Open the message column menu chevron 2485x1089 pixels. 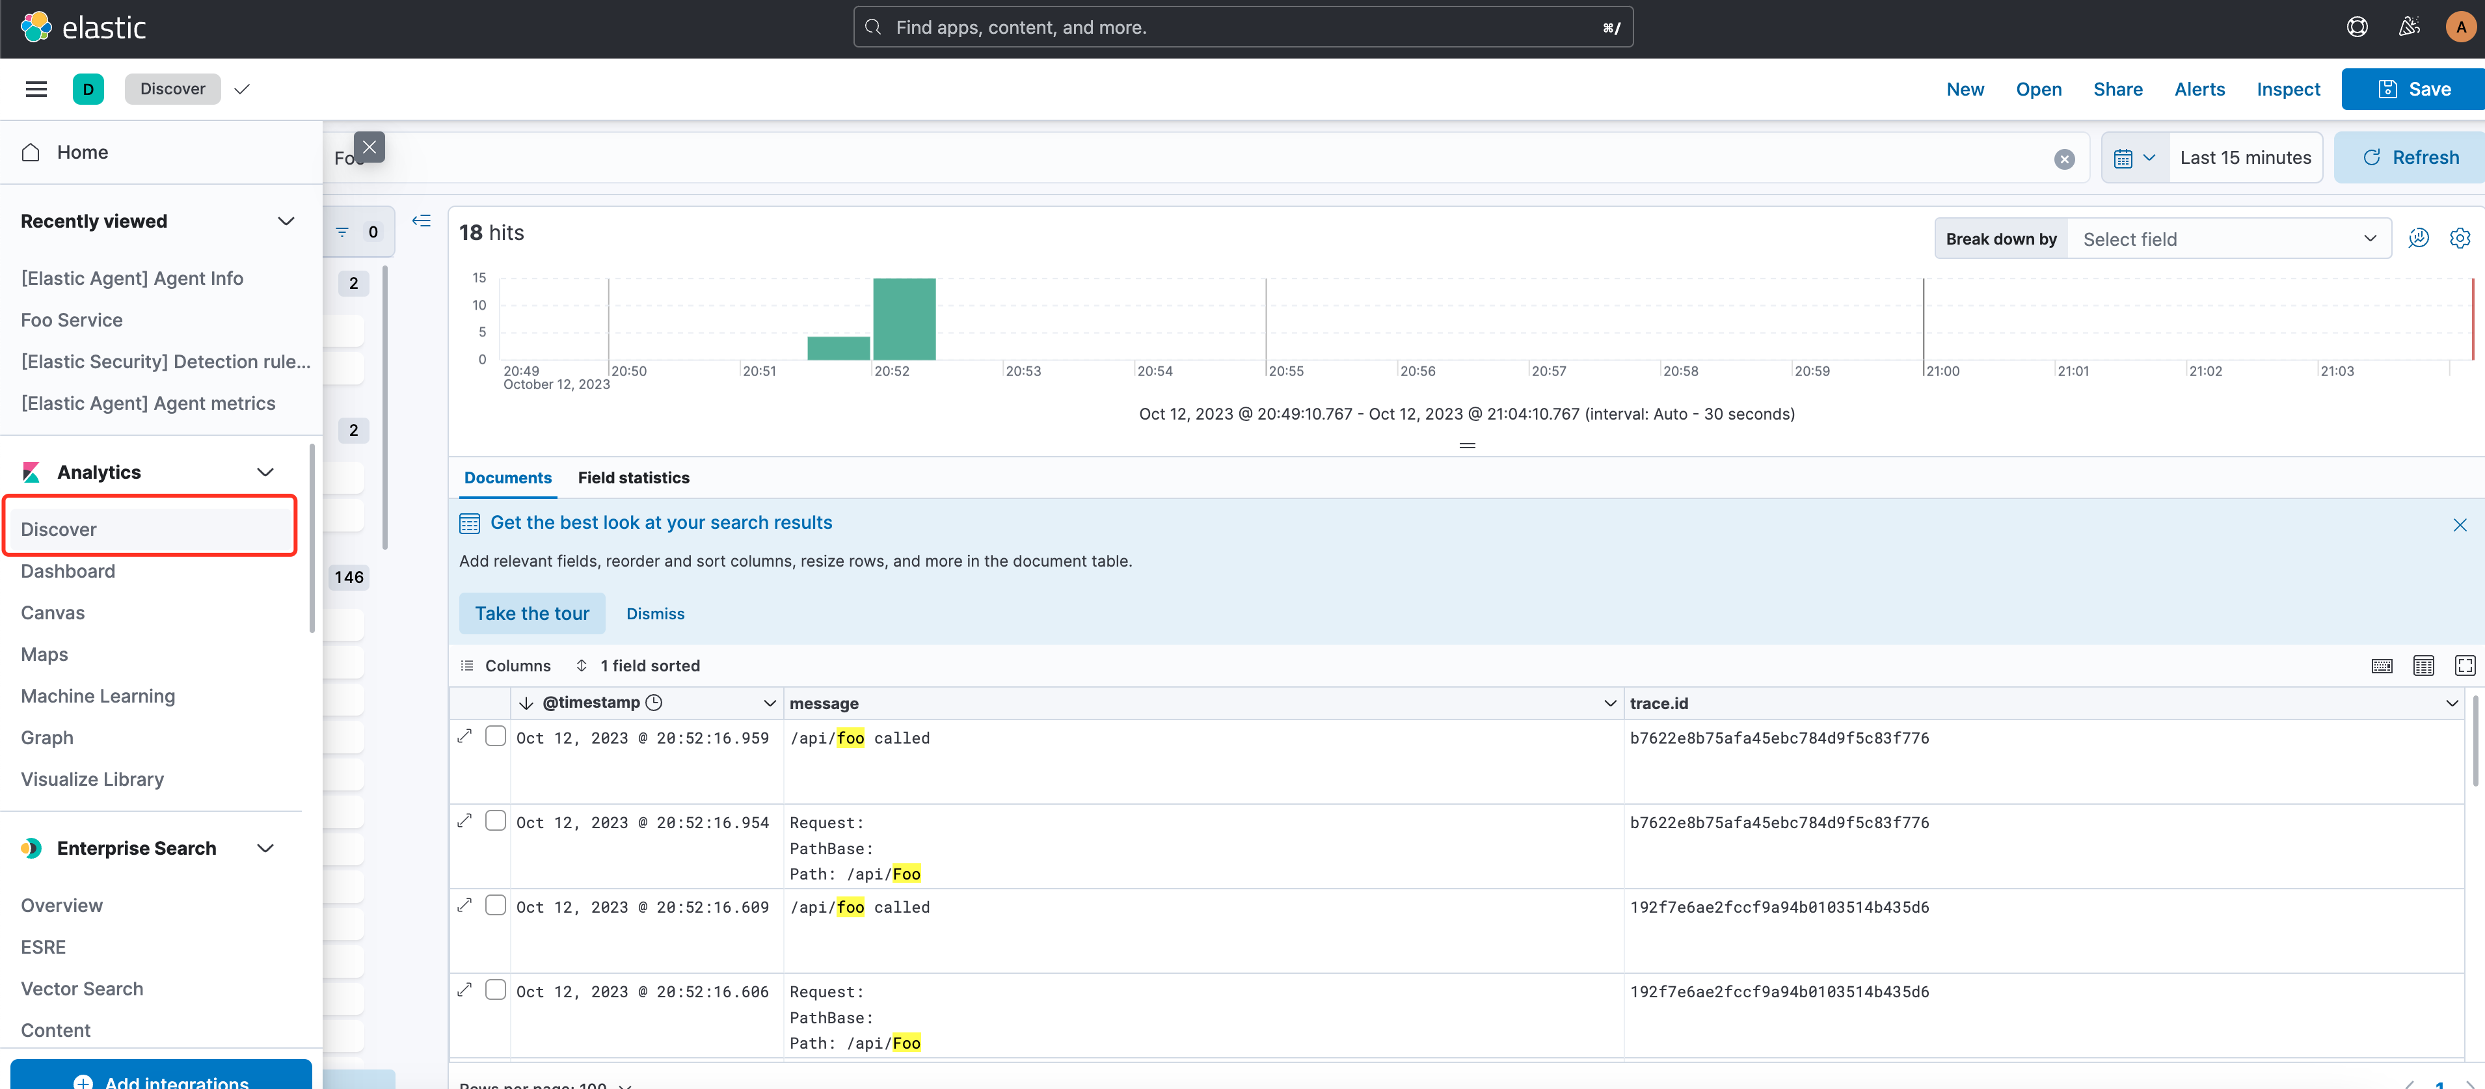point(1609,703)
